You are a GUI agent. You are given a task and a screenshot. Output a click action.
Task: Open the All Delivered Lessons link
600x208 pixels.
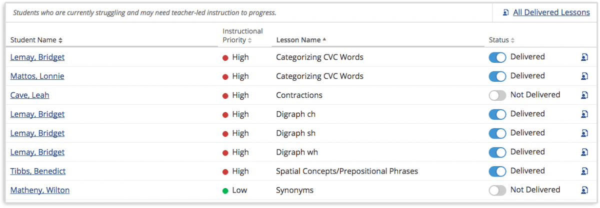(551, 12)
